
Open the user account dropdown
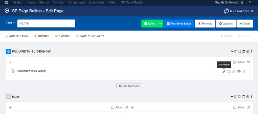point(251,2)
